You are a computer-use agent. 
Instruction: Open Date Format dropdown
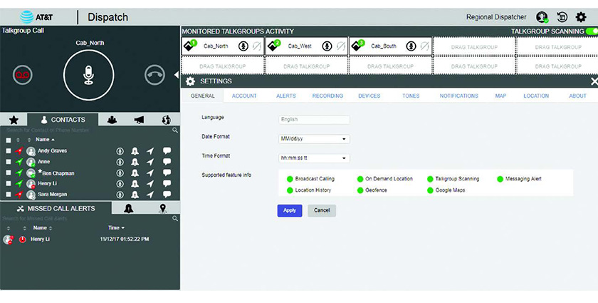[314, 139]
